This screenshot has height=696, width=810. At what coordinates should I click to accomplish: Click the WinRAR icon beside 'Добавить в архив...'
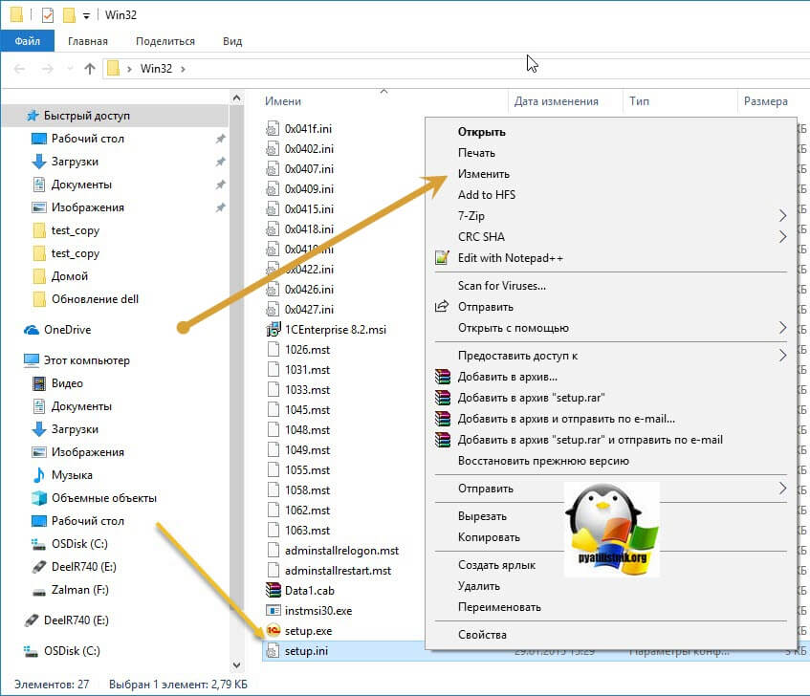441,377
